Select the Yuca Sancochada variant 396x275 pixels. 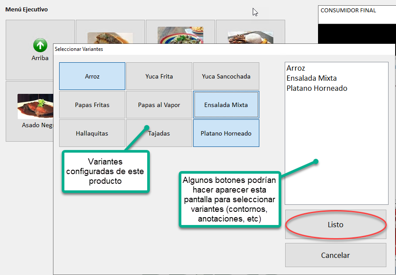(226, 76)
